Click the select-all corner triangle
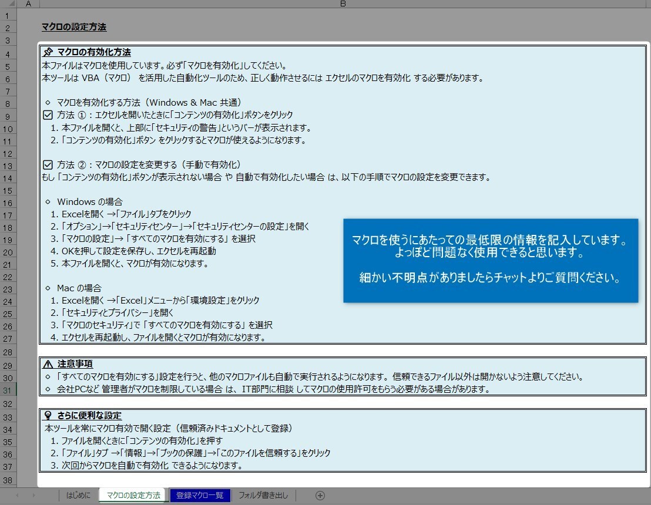Image resolution: width=651 pixels, height=505 pixels. [11, 4]
